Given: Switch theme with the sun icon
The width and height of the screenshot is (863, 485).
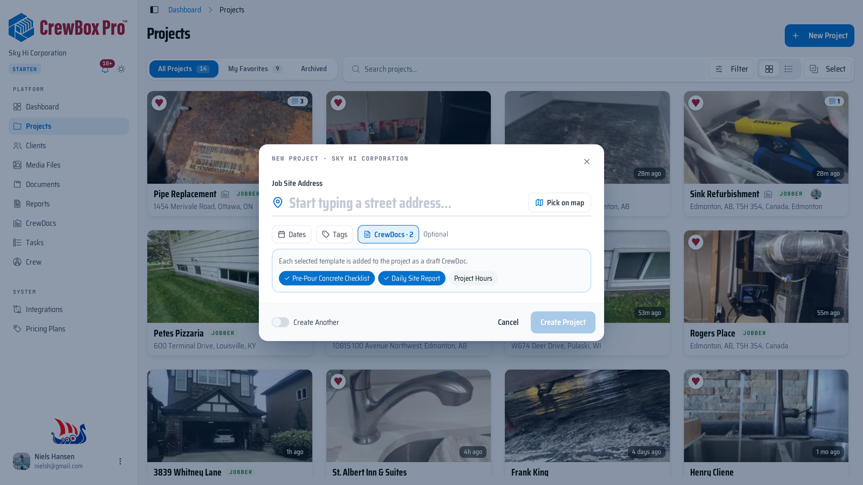Looking at the screenshot, I should [x=121, y=69].
